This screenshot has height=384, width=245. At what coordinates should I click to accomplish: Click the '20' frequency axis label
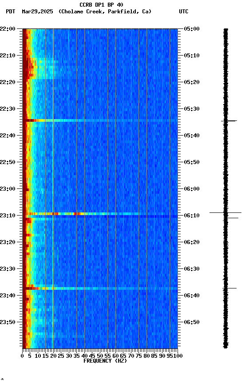[53, 356]
